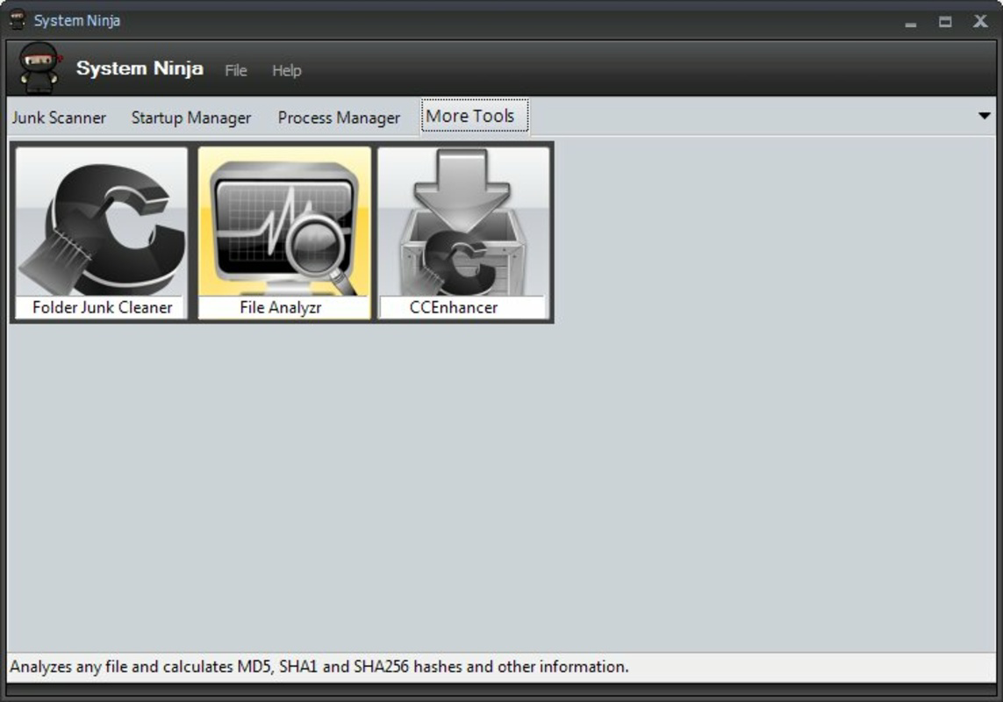Launch the File Analyzr tool
This screenshot has width=1003, height=702.
tap(284, 233)
